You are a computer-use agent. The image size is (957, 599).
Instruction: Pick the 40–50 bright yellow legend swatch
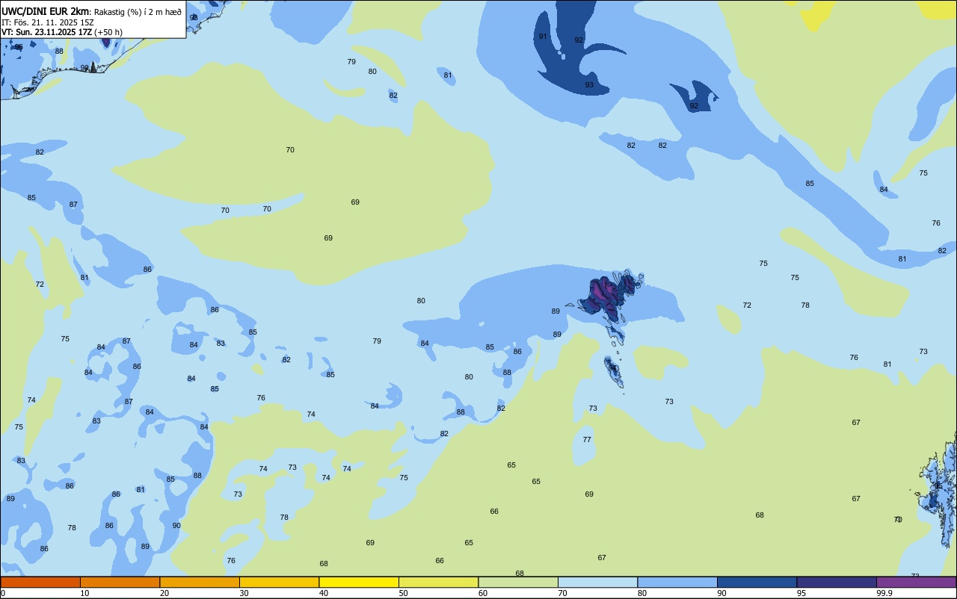(x=359, y=582)
